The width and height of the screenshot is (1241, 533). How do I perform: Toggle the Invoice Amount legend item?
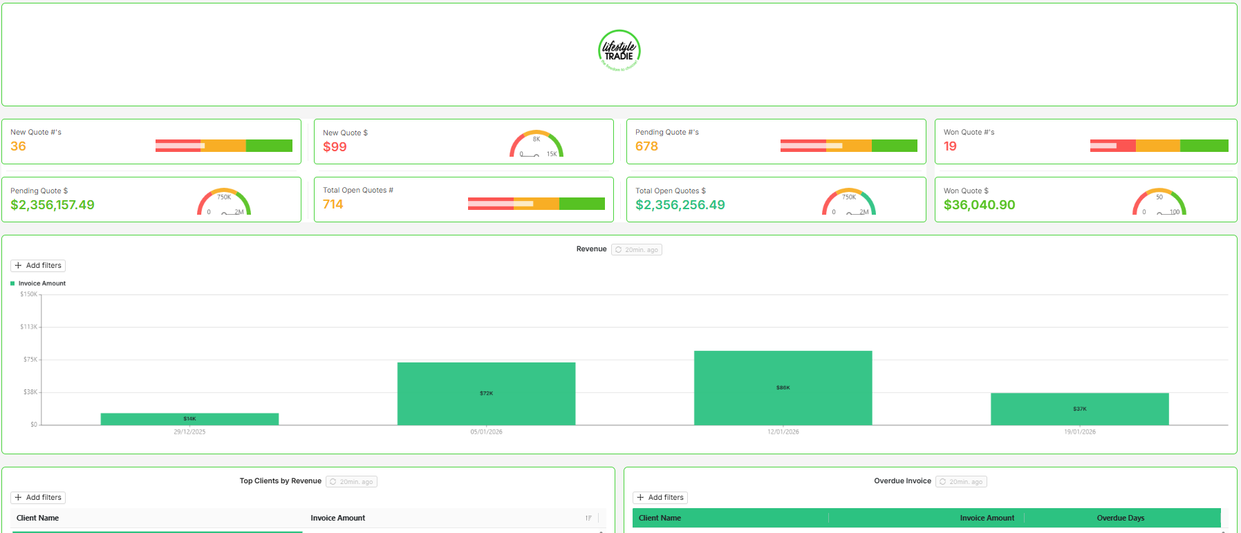[38, 284]
